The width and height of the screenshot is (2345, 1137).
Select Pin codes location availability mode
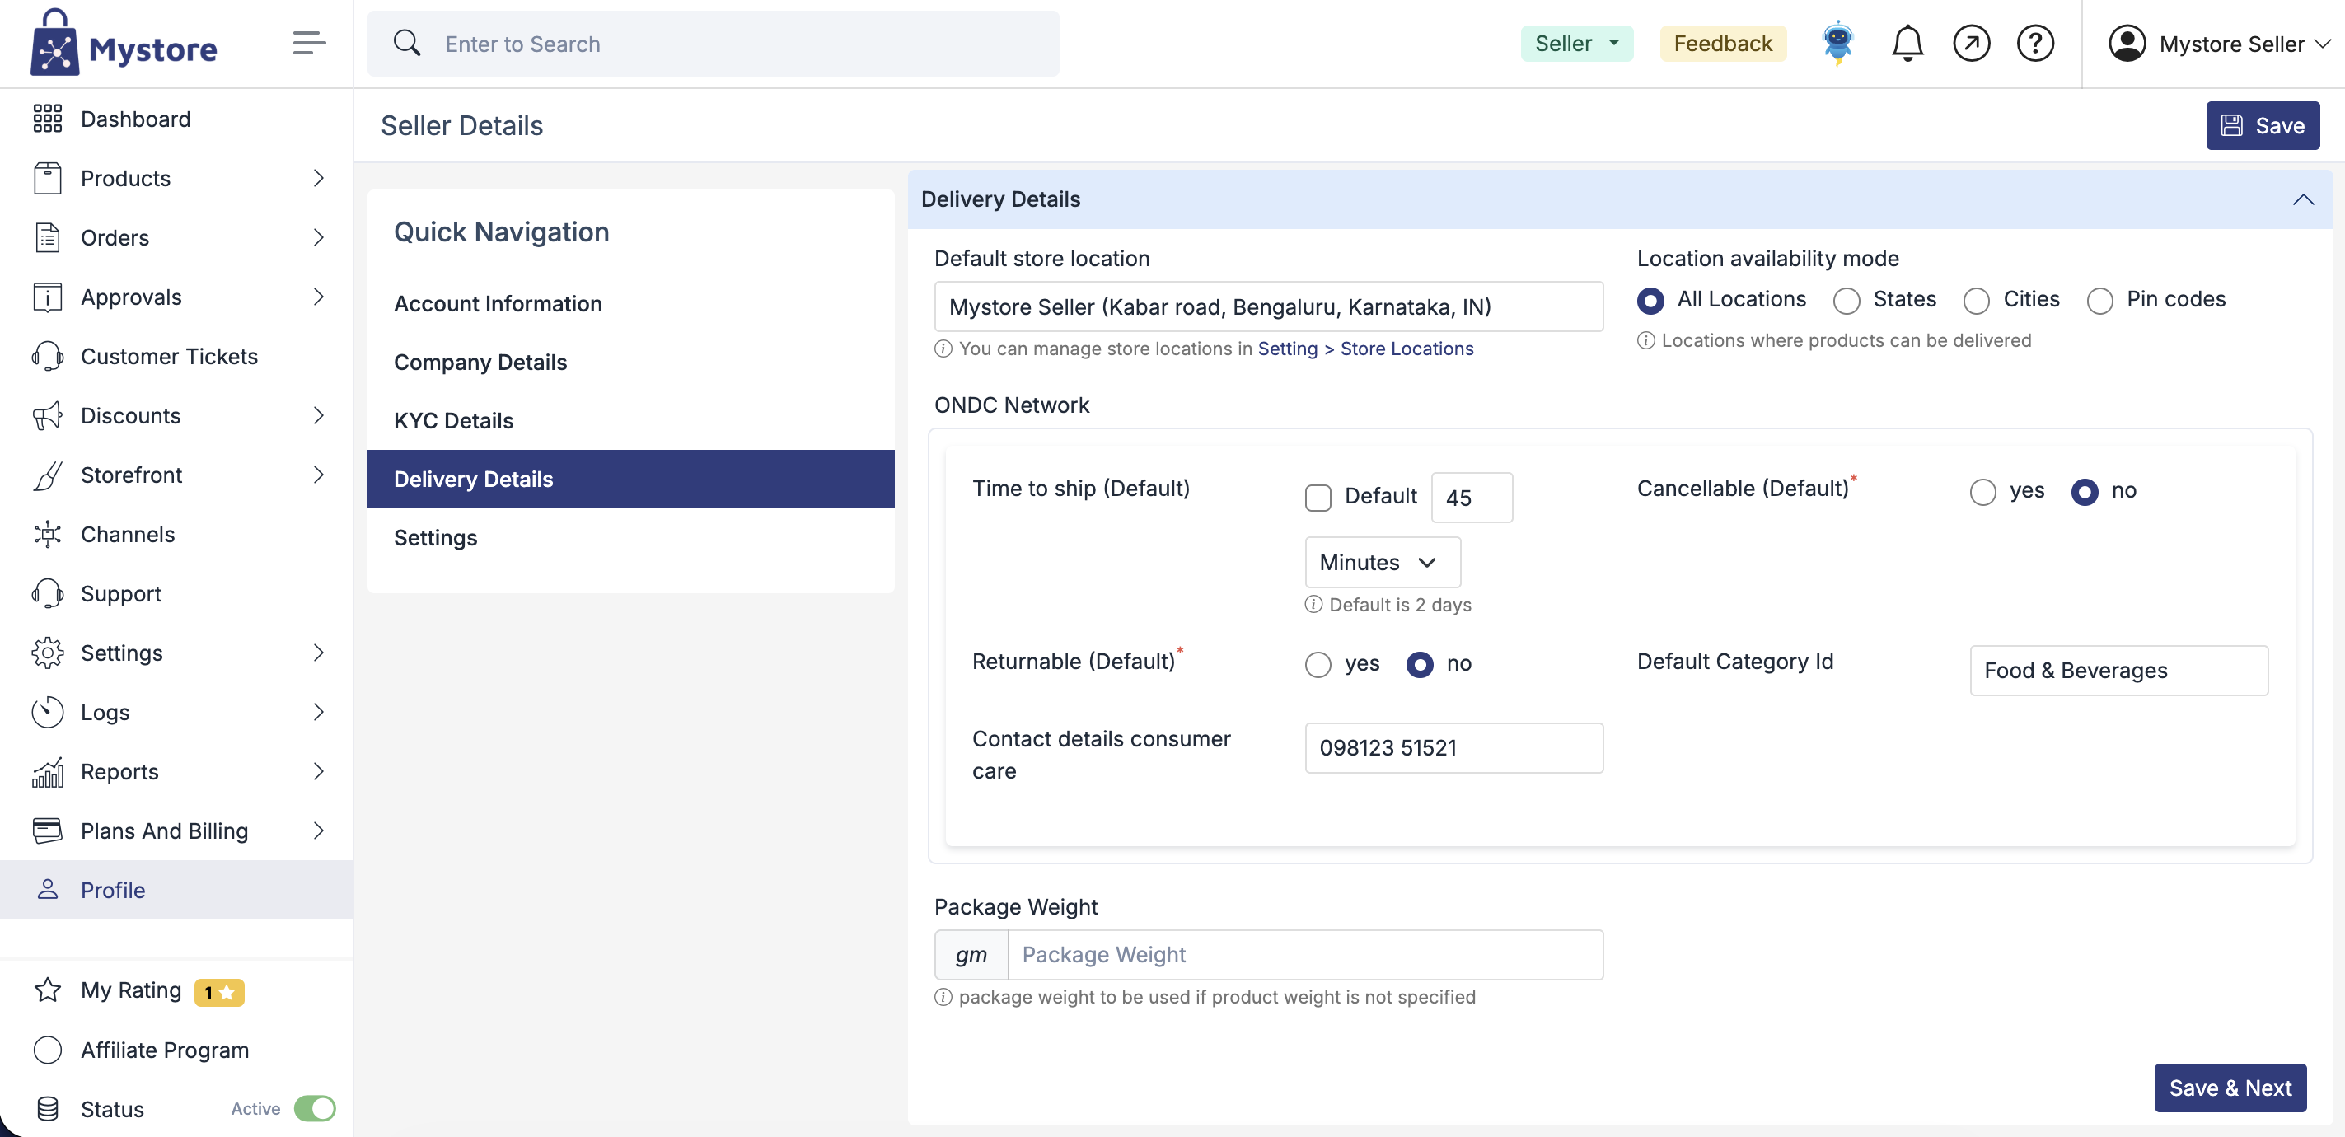point(2099,301)
